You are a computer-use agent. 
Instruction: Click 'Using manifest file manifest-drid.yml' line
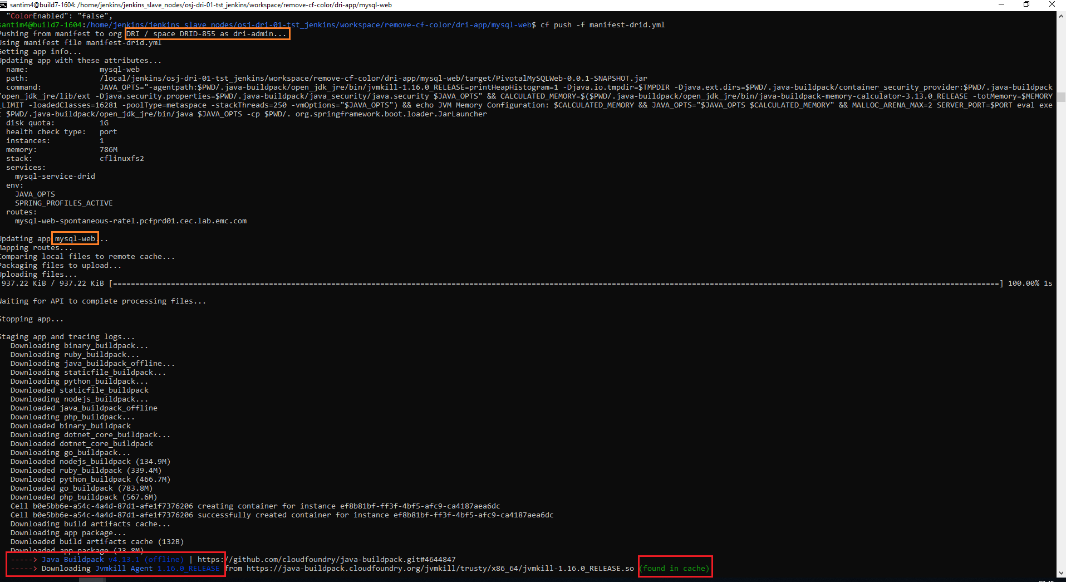[81, 43]
